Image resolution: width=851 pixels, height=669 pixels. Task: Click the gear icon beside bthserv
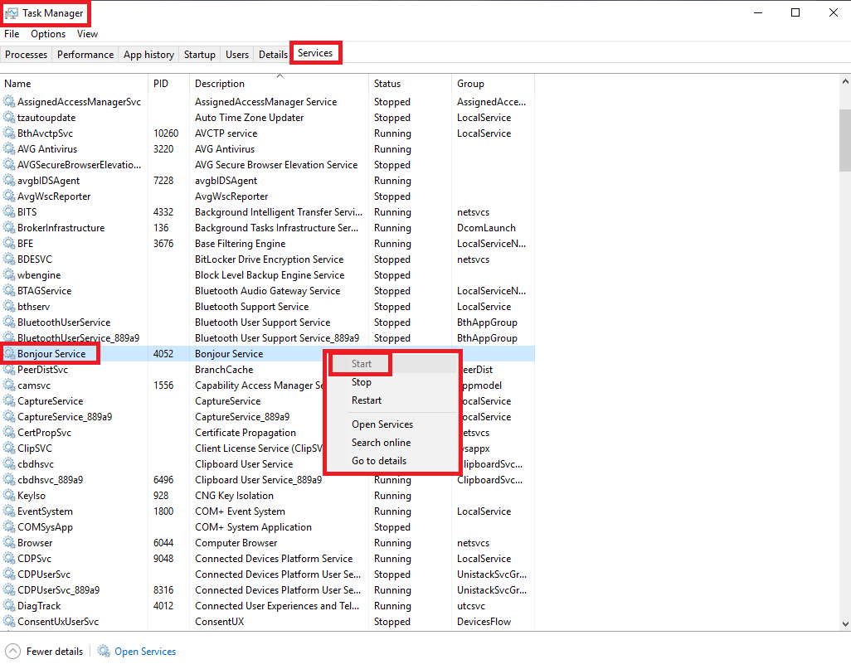(8, 306)
